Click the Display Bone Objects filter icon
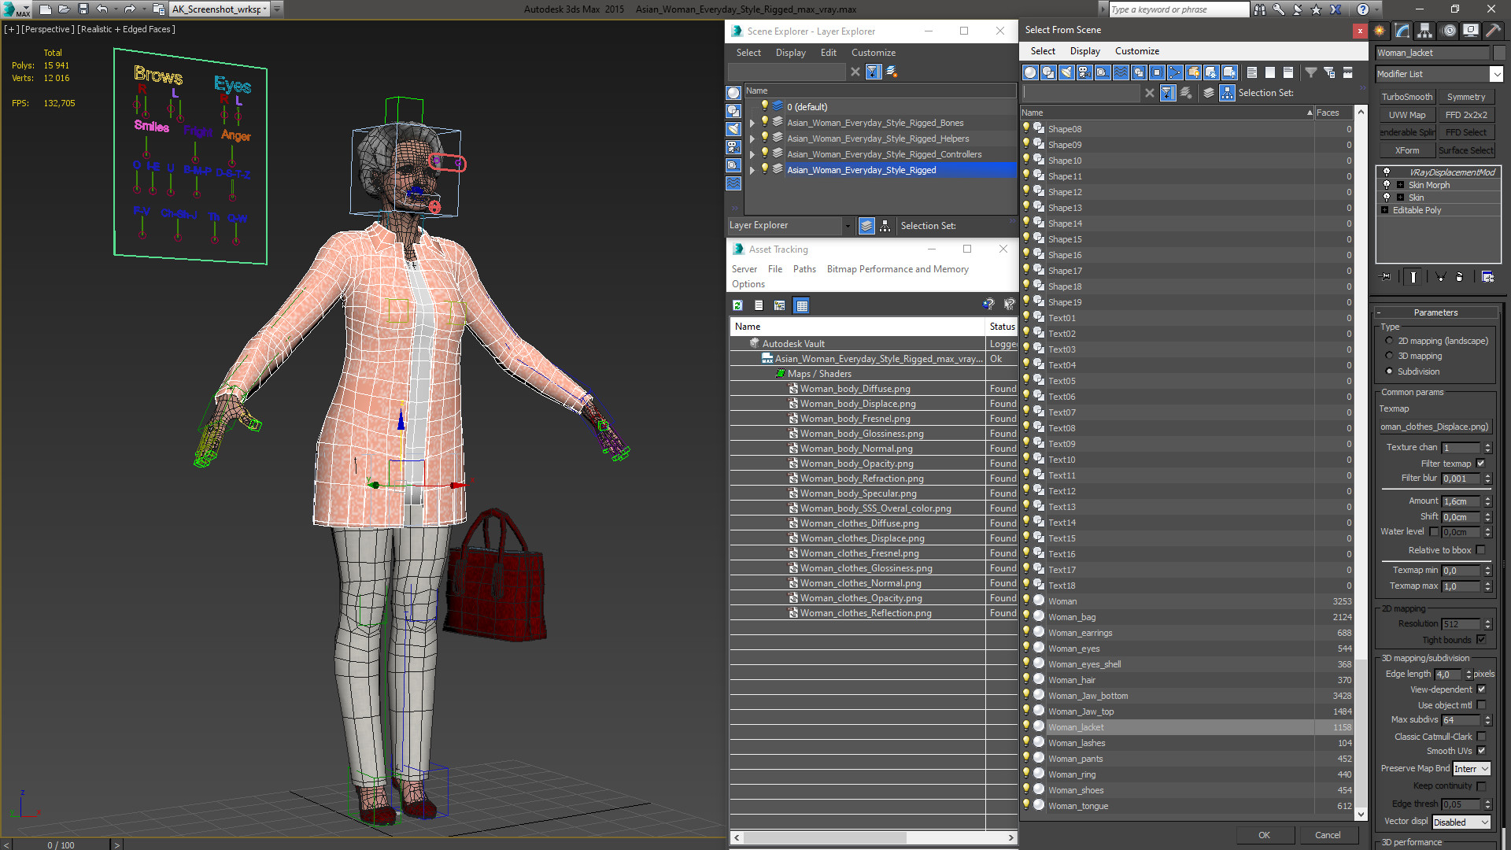Viewport: 1511px width, 850px height. pyautogui.click(x=1175, y=72)
